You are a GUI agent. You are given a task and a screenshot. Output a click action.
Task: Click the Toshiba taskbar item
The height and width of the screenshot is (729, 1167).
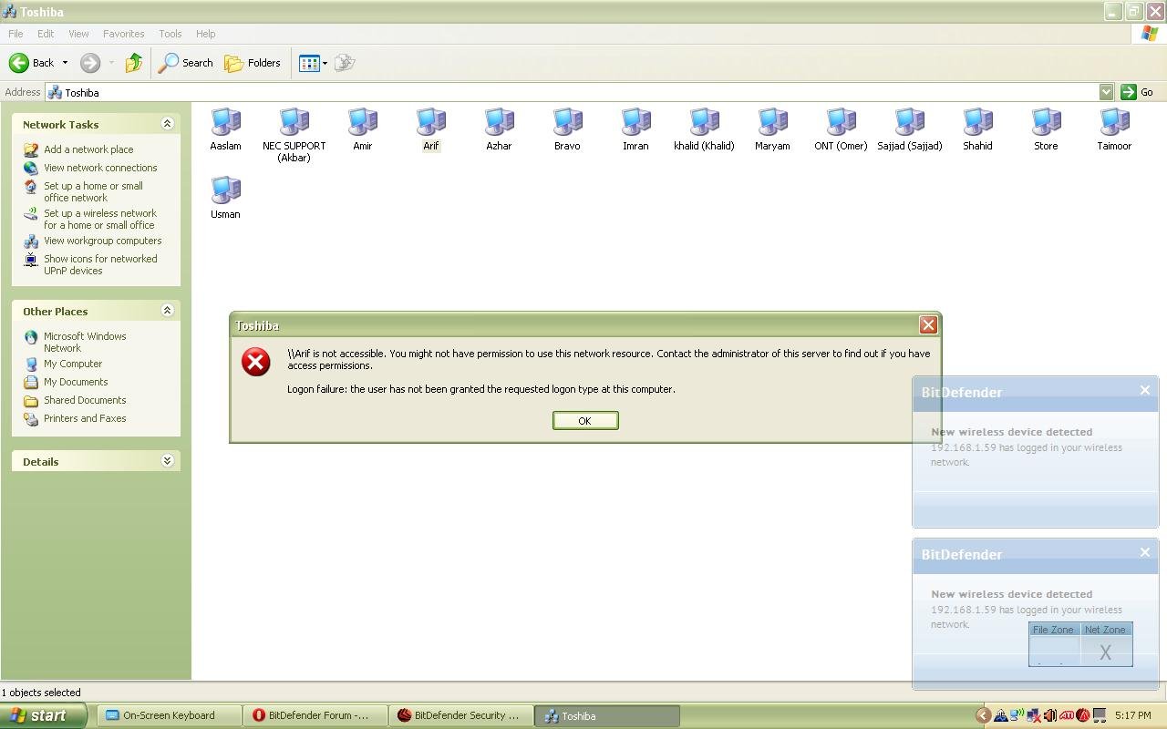[x=607, y=715]
